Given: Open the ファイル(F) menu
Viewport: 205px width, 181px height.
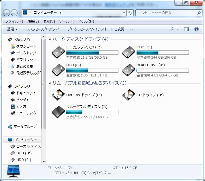Looking at the screenshot, I should 14,21.
